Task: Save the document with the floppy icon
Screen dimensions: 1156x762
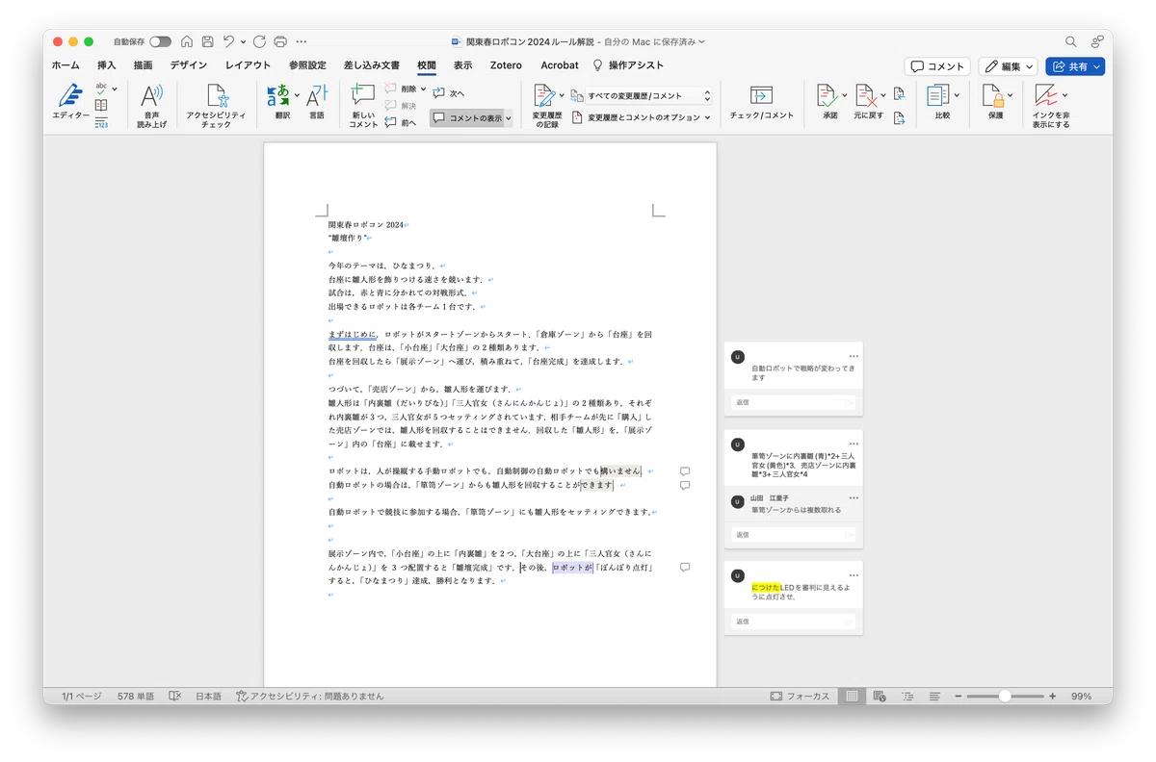Action: pos(207,41)
